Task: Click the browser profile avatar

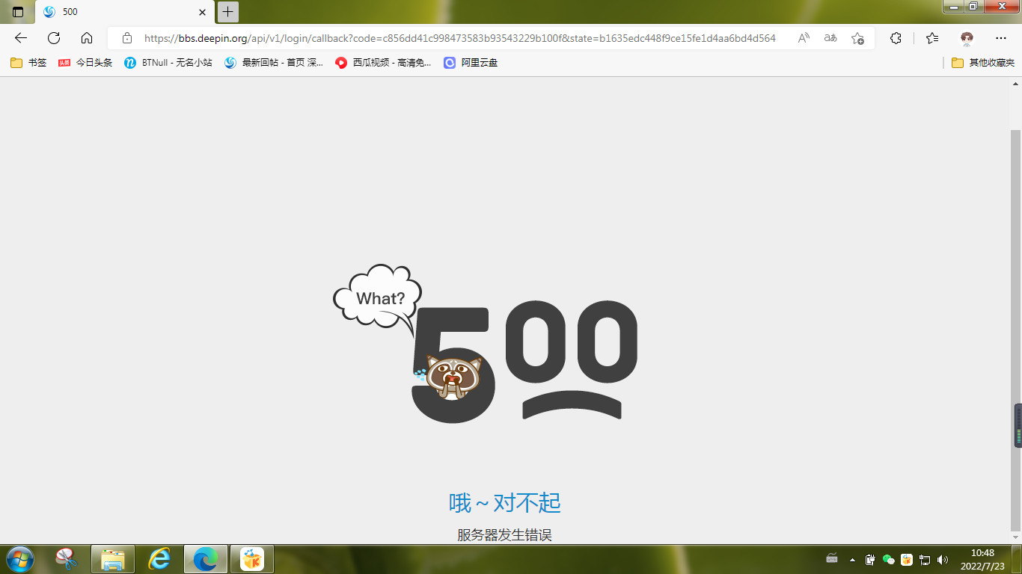Action: [x=965, y=37]
